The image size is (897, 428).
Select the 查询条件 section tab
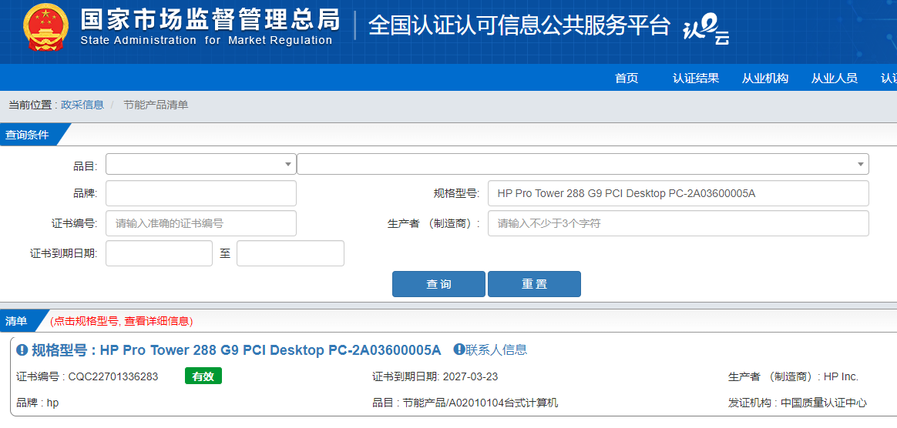click(29, 135)
